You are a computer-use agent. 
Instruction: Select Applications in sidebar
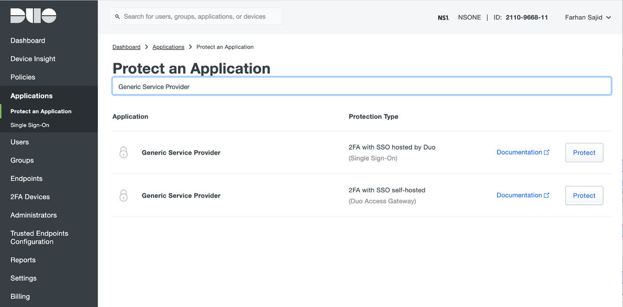click(32, 96)
